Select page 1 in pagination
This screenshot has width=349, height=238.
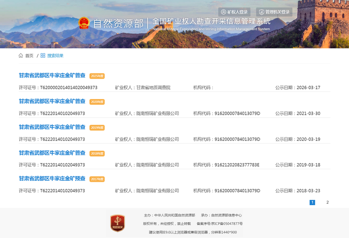[312, 202]
